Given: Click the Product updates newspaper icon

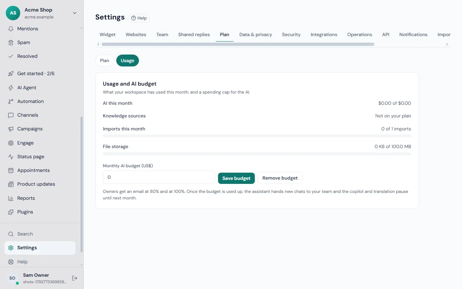Looking at the screenshot, I should click(11, 184).
